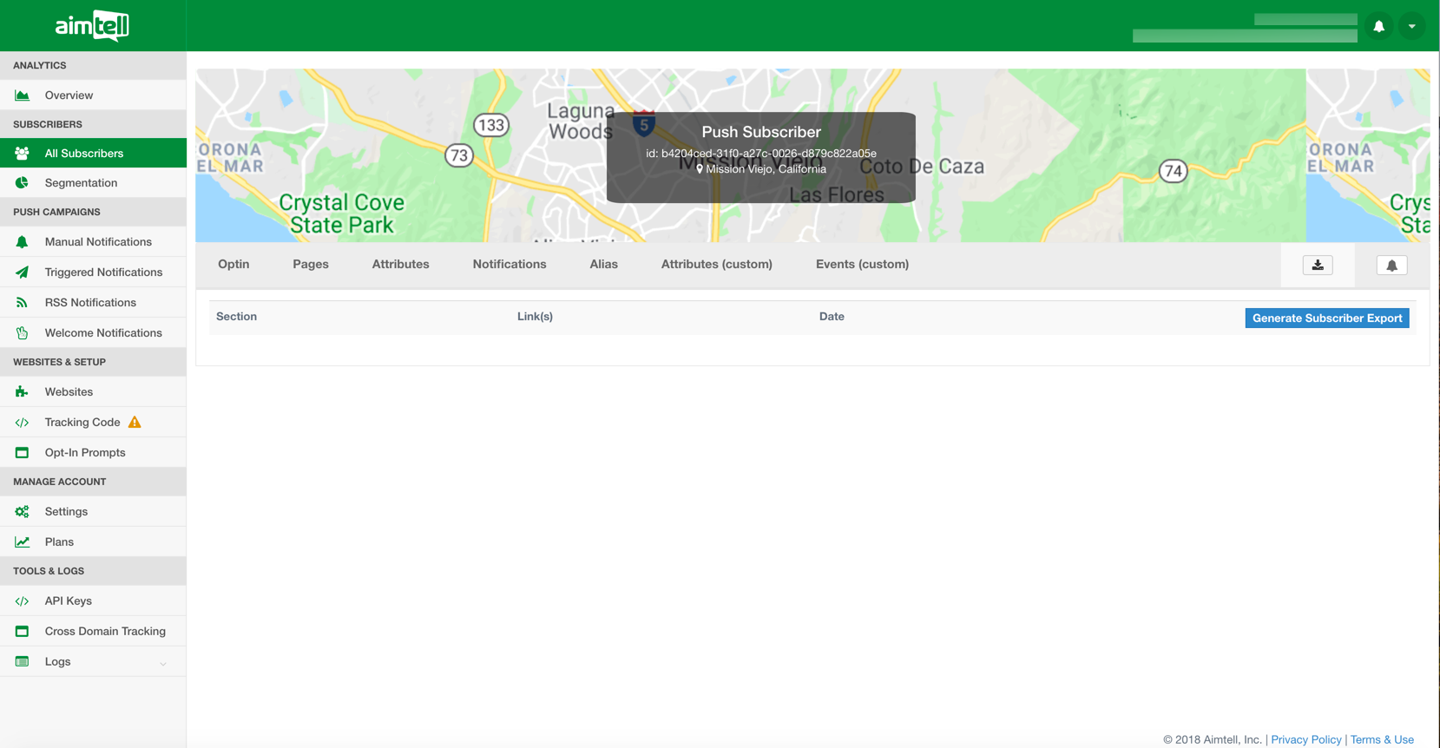Click the notification bell in top header

(x=1378, y=26)
